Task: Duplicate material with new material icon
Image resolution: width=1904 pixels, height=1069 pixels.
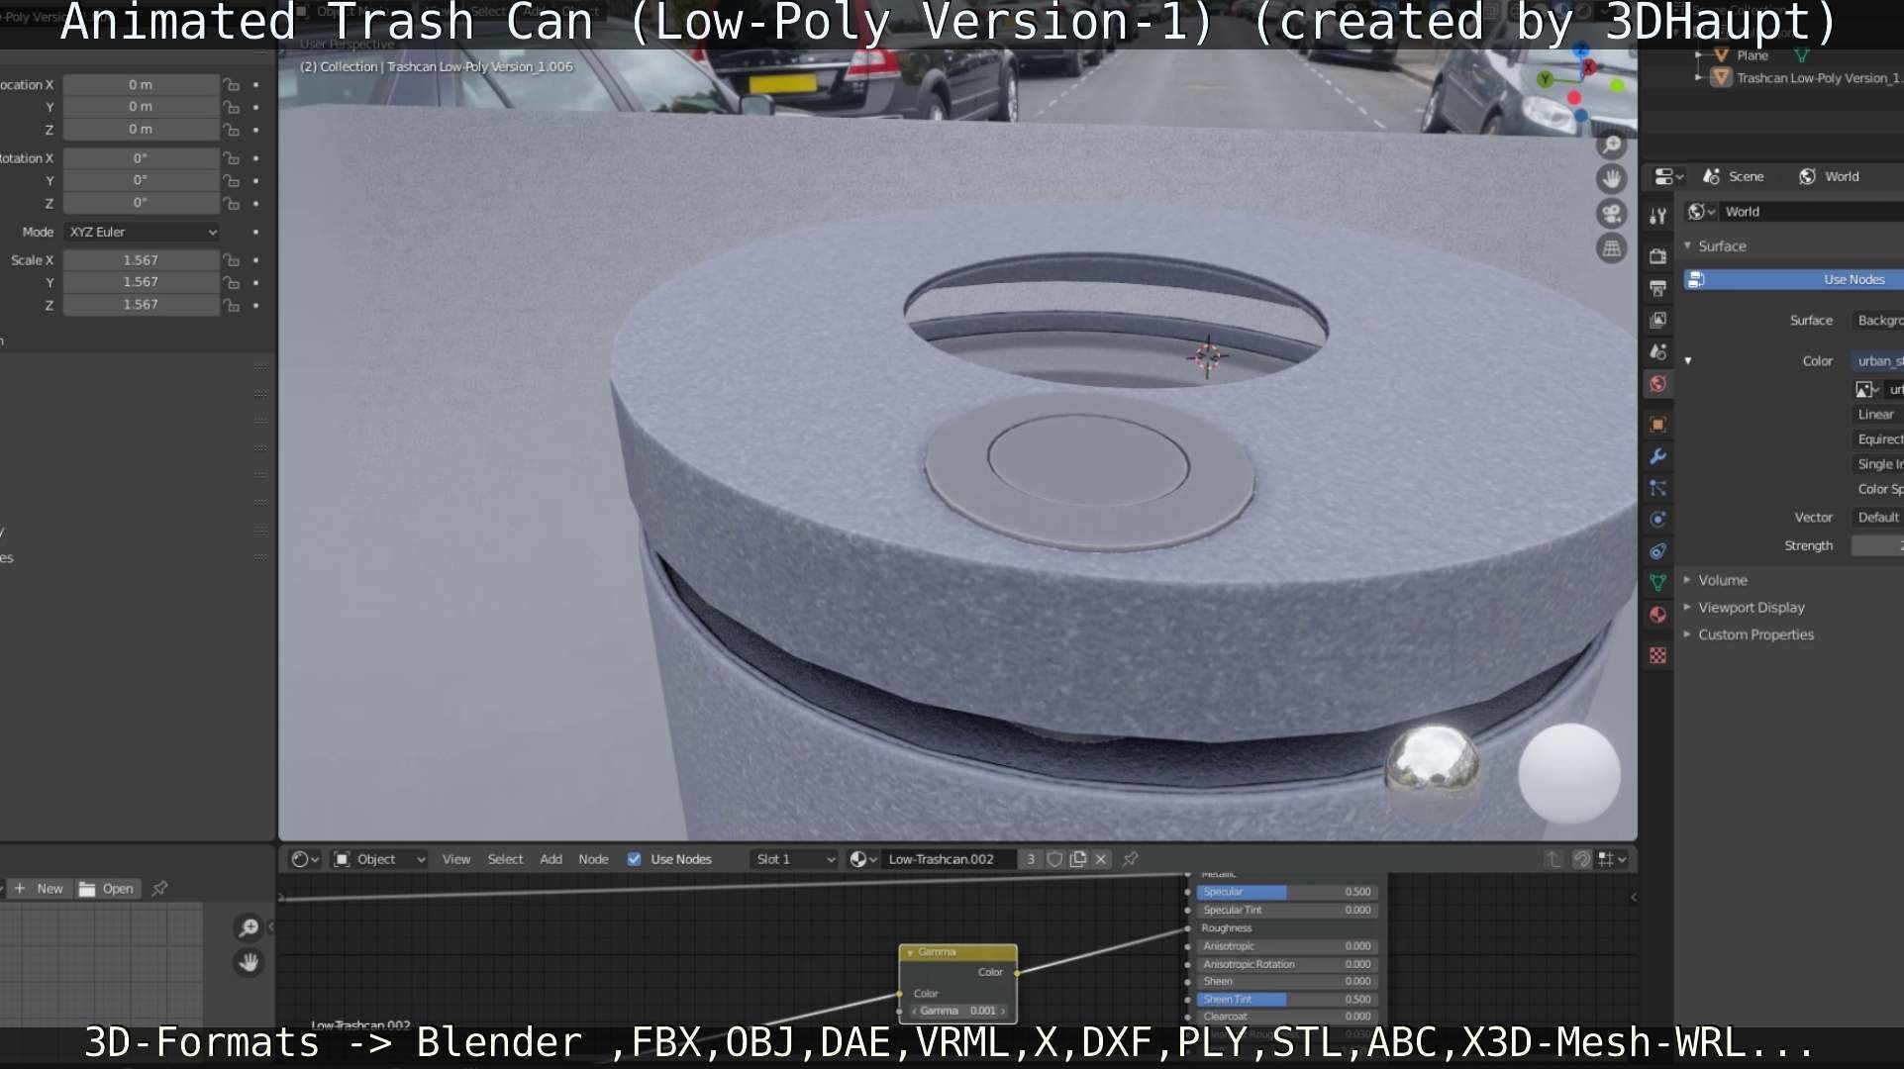Action: point(1078,859)
